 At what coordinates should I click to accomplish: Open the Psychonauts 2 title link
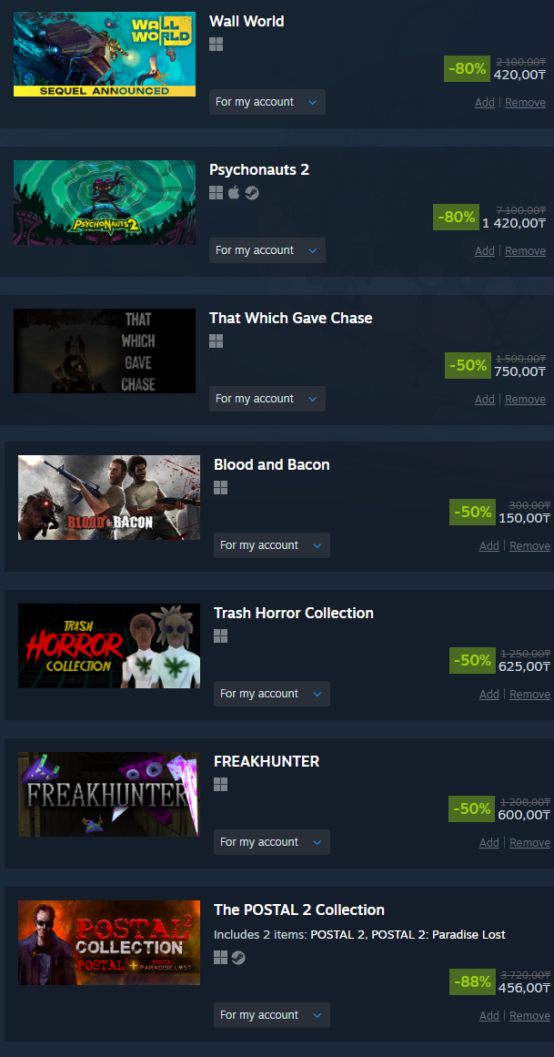click(x=258, y=169)
